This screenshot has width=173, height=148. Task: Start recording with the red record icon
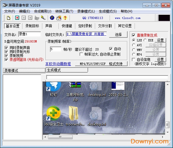coord(17,18)
